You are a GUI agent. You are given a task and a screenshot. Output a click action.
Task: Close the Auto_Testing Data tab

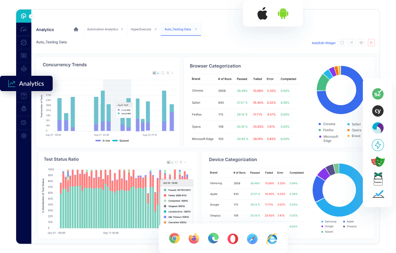point(195,29)
